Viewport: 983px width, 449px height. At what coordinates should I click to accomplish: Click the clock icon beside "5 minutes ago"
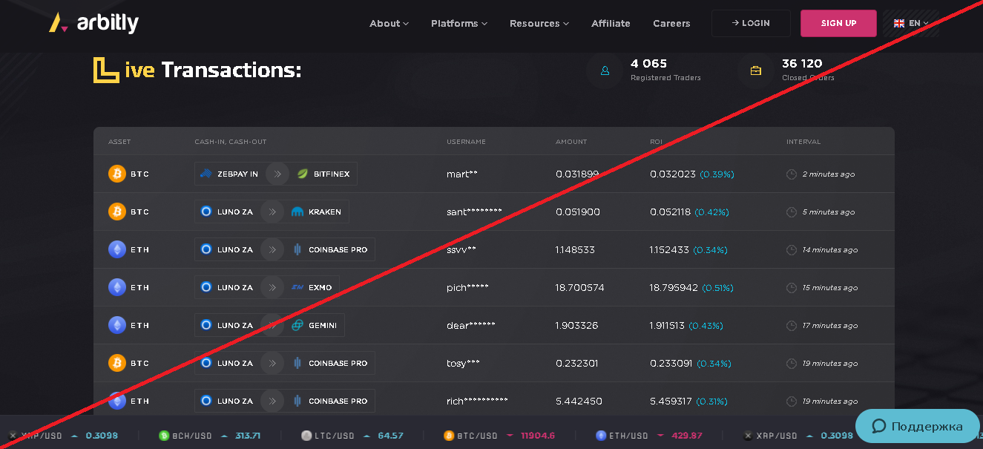[x=792, y=212]
